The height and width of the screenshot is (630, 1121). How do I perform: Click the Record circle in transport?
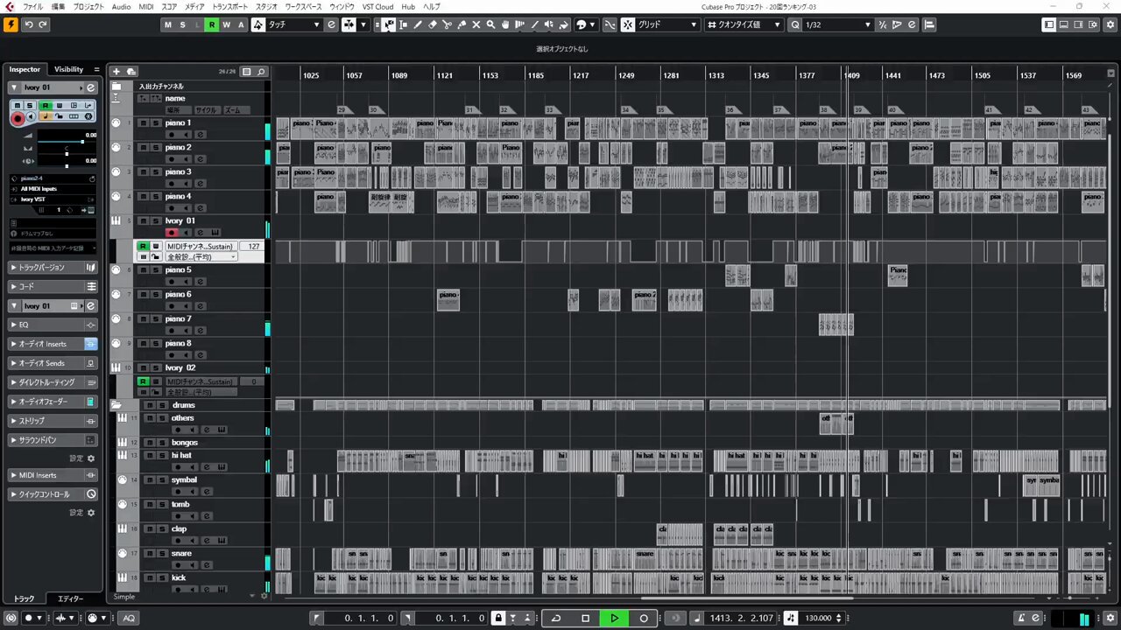pyautogui.click(x=644, y=618)
